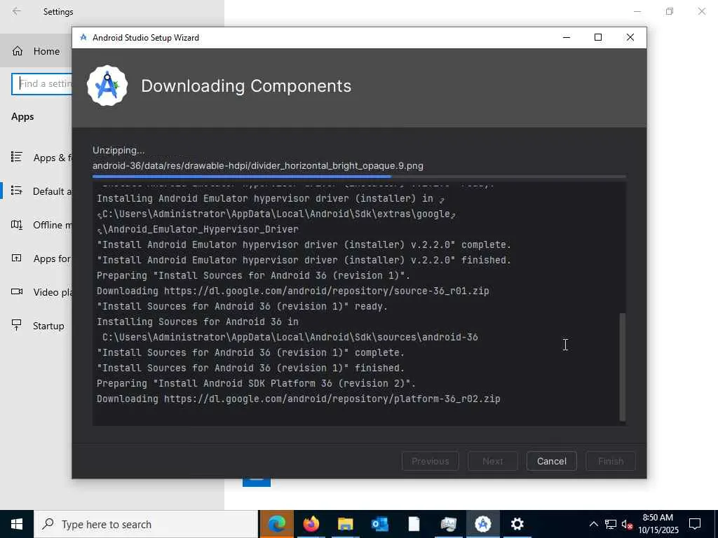Maximize the Android Studio Setup Wizard

tap(598, 38)
